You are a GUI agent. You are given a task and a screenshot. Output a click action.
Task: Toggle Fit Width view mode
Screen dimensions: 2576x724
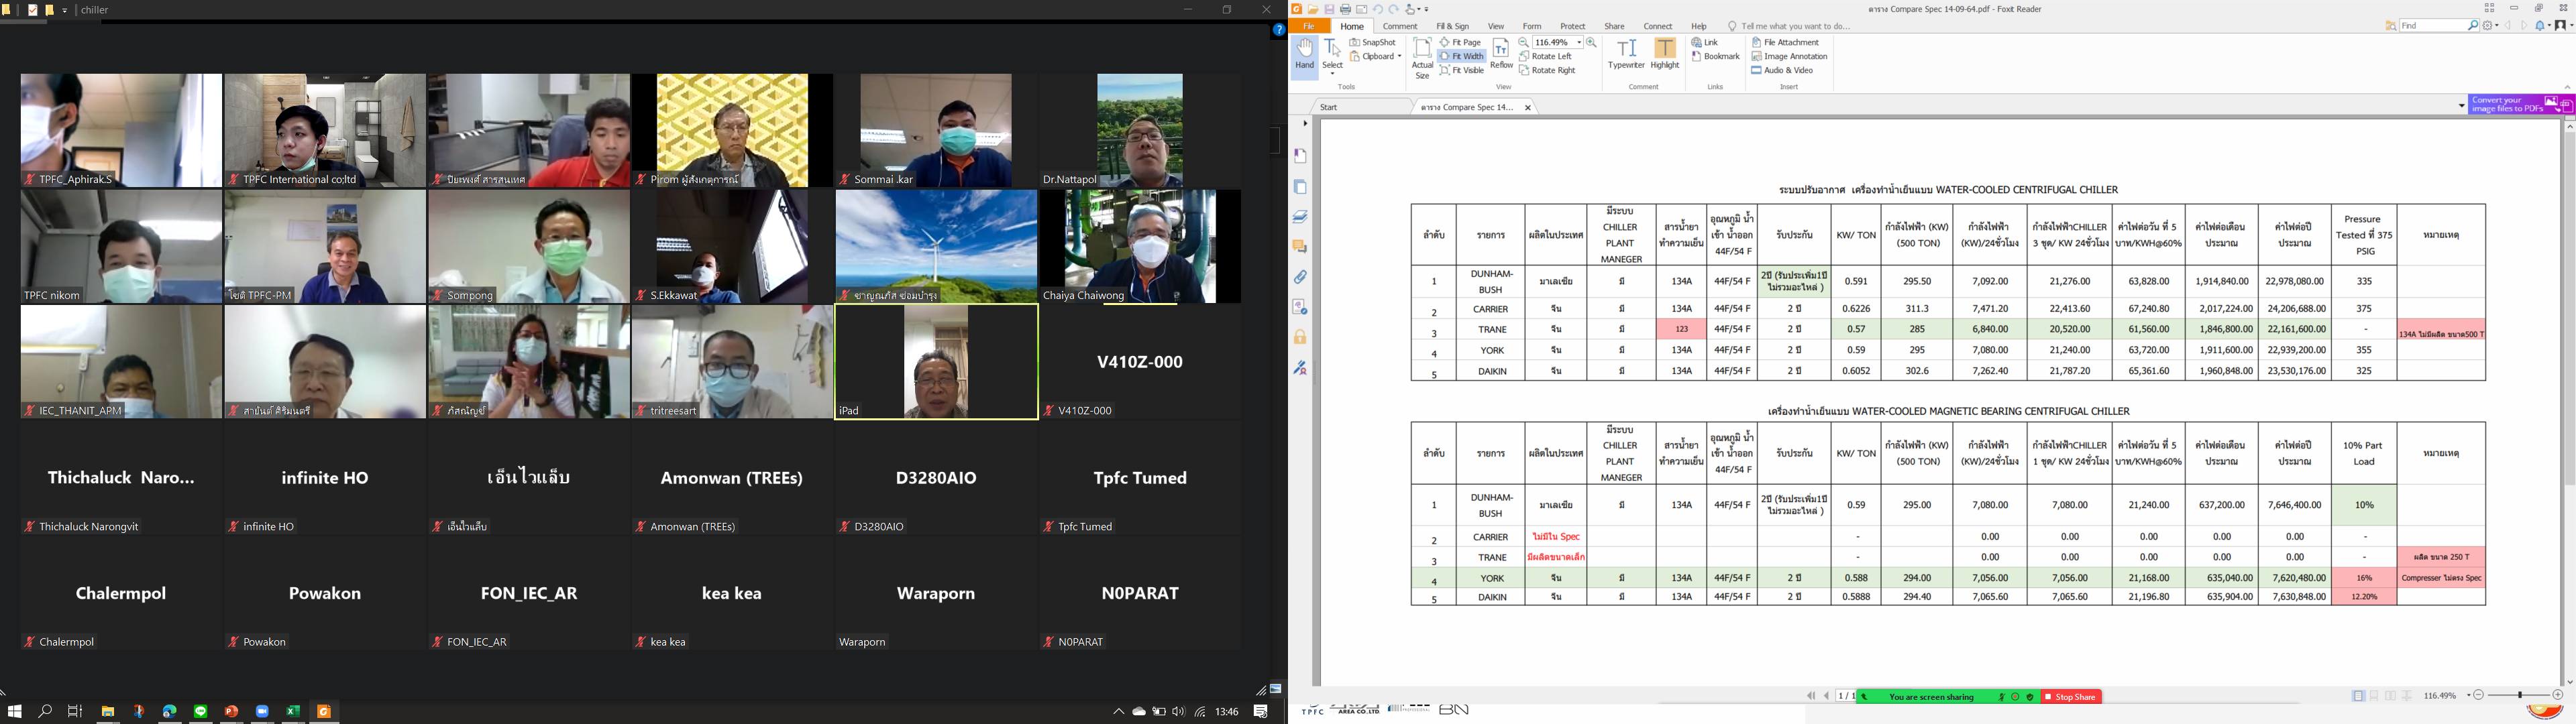pyautogui.click(x=1462, y=57)
